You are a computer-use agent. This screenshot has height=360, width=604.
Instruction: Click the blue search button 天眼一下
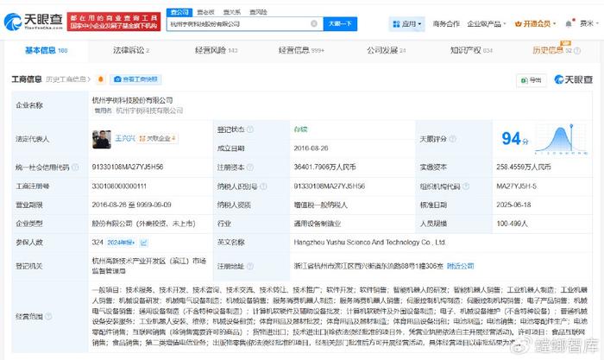click(x=340, y=24)
